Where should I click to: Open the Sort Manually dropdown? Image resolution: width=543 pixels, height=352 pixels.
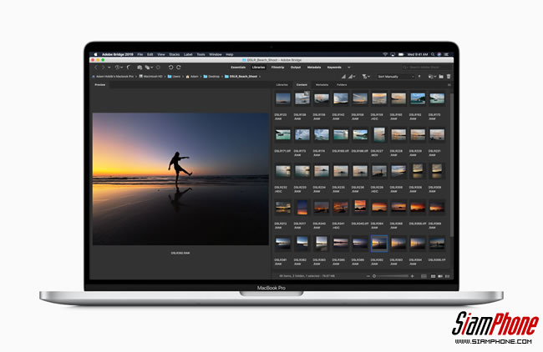(x=396, y=77)
